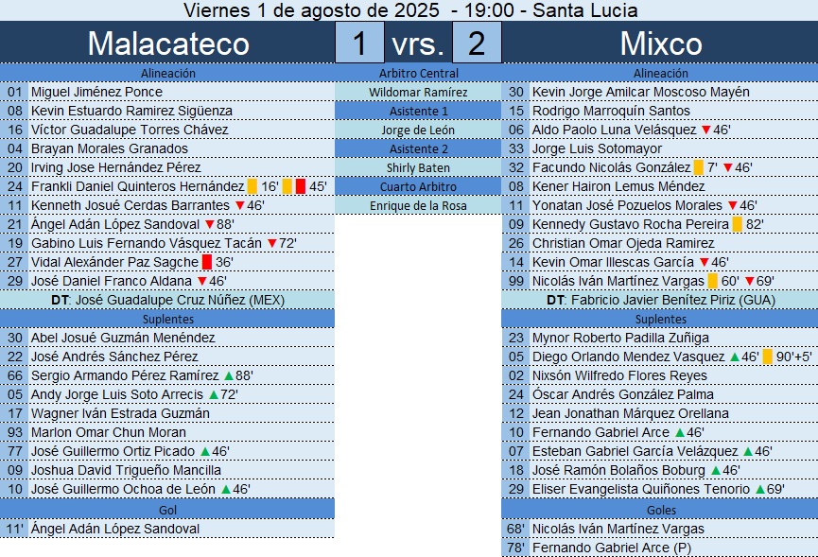818x557 pixels.
Task: Click the red arrow next to Kenneth Josué Cerdas Barrantes
Action: (239, 205)
